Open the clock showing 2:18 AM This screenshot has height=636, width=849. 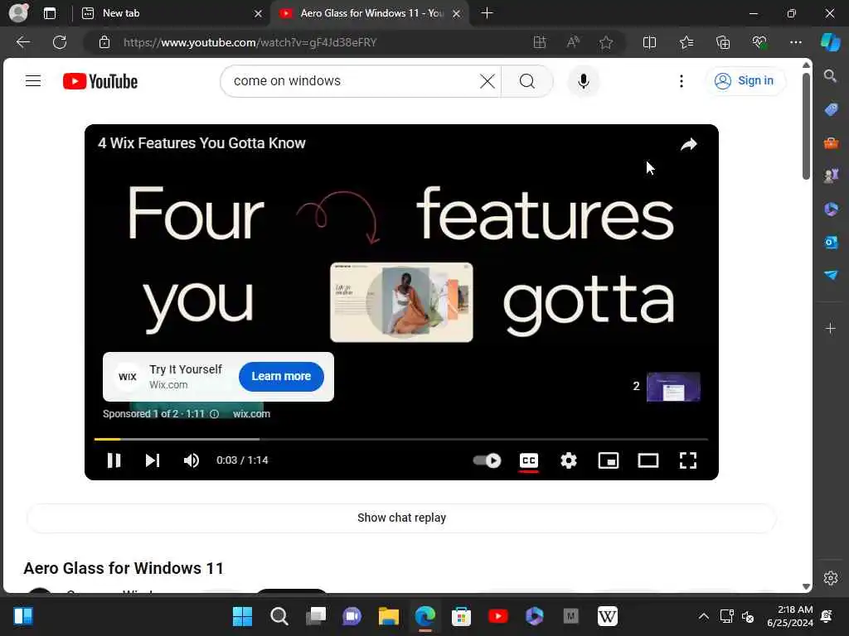(790, 616)
